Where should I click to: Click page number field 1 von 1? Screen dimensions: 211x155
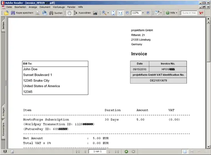pos(97,152)
